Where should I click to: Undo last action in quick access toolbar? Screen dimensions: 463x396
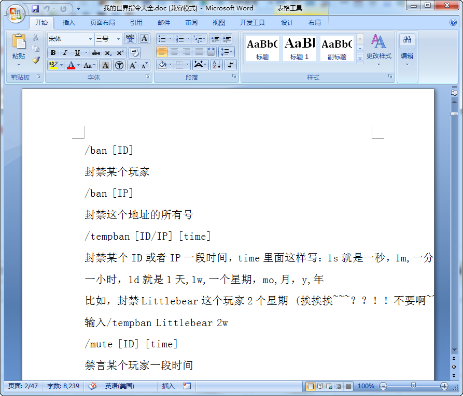[46, 9]
